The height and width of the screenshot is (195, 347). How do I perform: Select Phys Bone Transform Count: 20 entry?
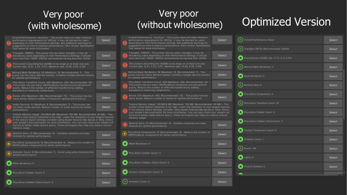coord(333,103)
